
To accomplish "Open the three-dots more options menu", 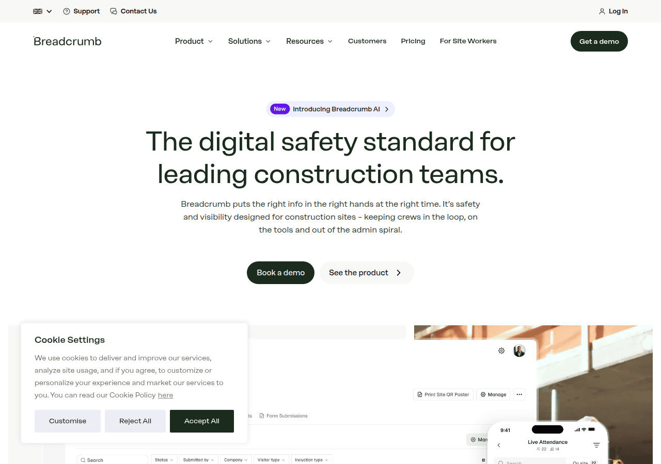I will pyautogui.click(x=520, y=395).
